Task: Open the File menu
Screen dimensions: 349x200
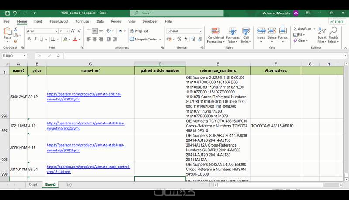Action: click(x=7, y=21)
